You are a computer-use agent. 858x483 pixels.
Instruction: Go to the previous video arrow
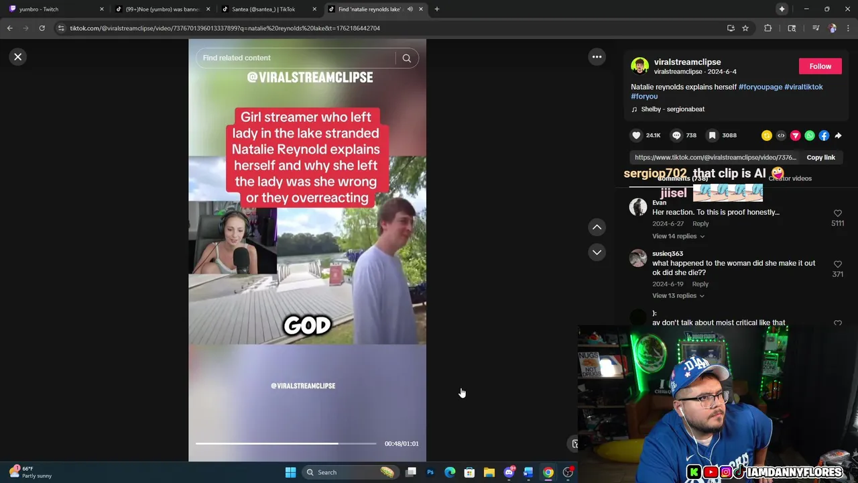(597, 227)
